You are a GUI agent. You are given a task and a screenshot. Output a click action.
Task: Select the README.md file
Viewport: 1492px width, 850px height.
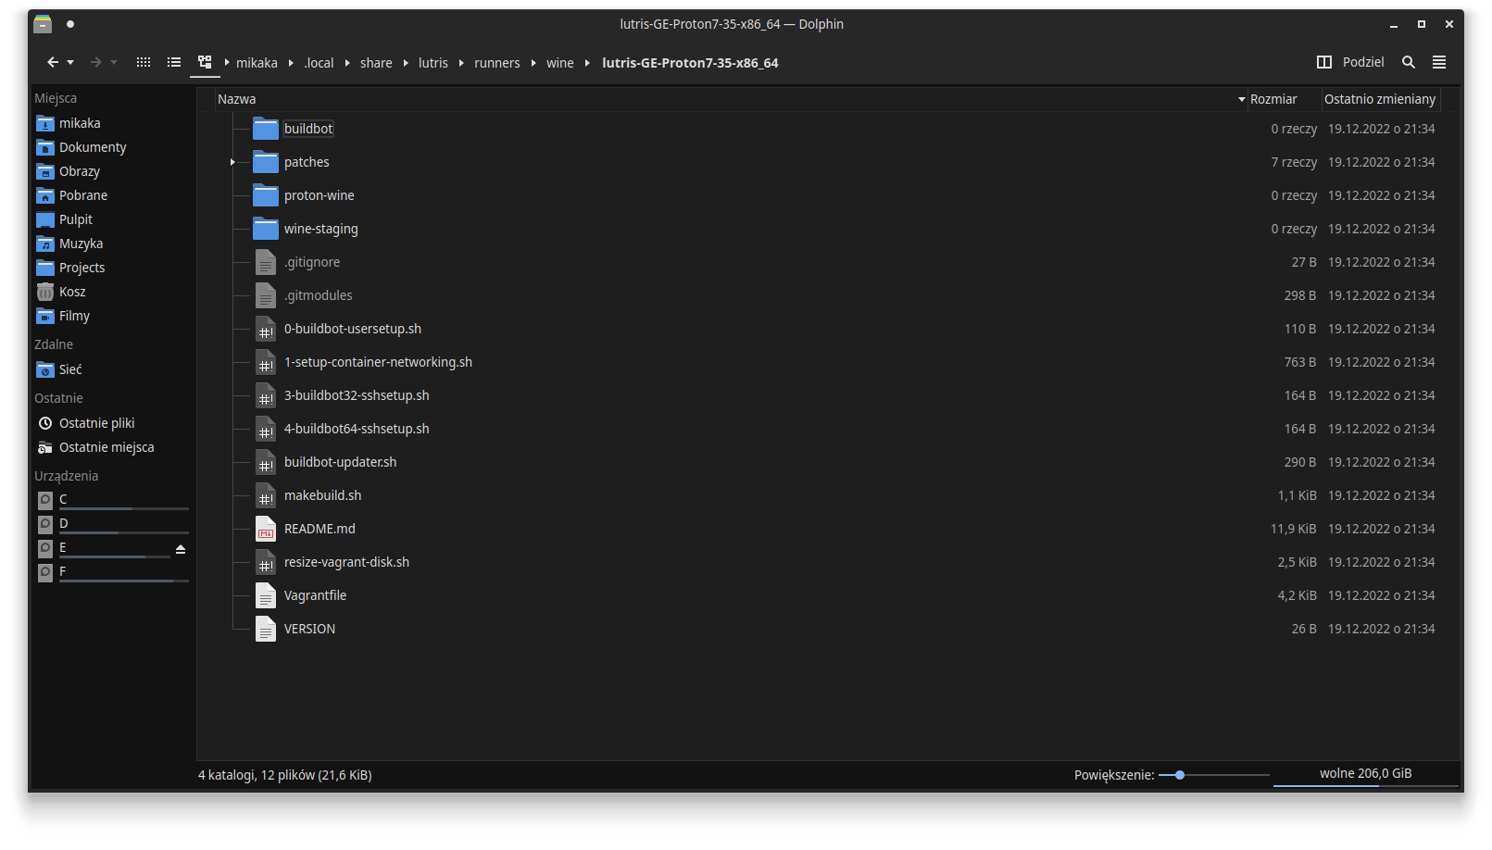click(320, 528)
